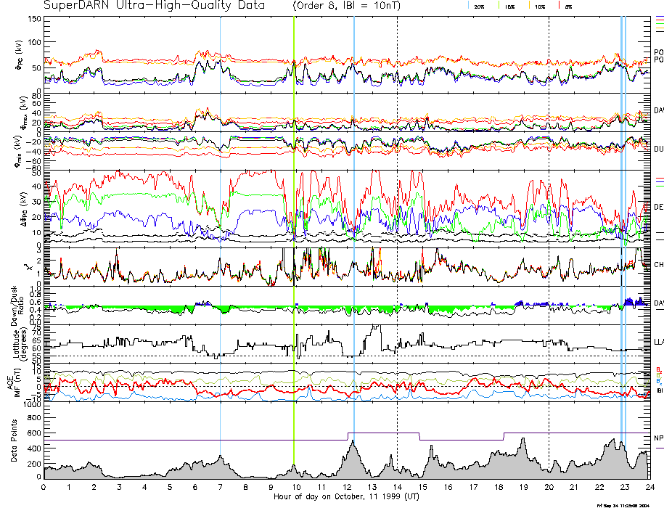
Task: Click the hour 0 tick label on x-axis
Action: coord(44,487)
